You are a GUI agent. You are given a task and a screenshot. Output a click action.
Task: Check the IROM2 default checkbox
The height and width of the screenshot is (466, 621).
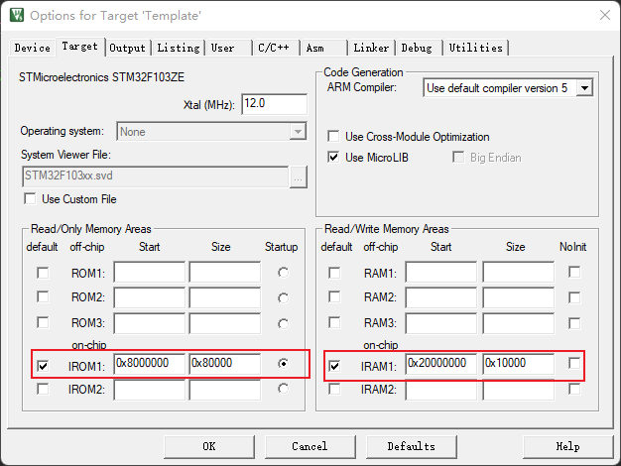click(x=43, y=389)
